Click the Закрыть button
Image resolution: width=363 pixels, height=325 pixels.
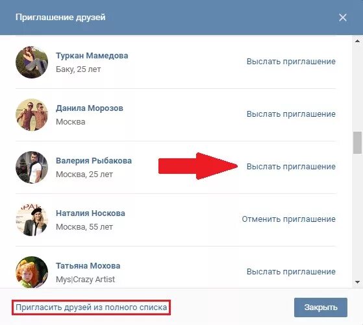[x=321, y=307]
